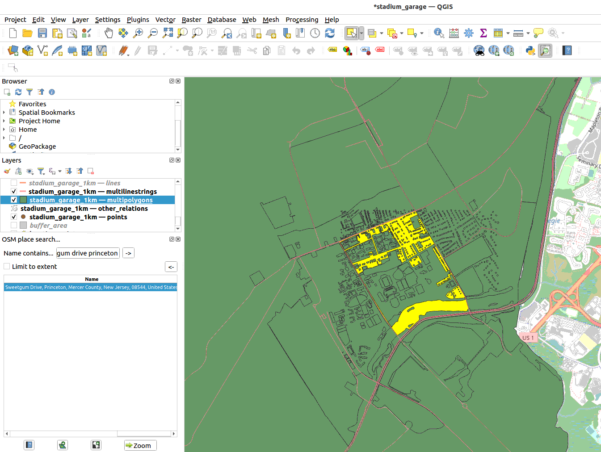The width and height of the screenshot is (601, 452).
Task: Enable the buffer_area layer checkbox
Action: pos(14,226)
